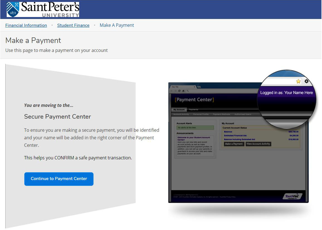Viewport: 322px width, 230px height.
Task: Select the Payments tab in illustration
Action: 194,110
